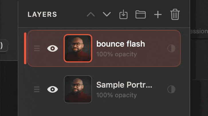Click the import layer icon

coord(123,14)
